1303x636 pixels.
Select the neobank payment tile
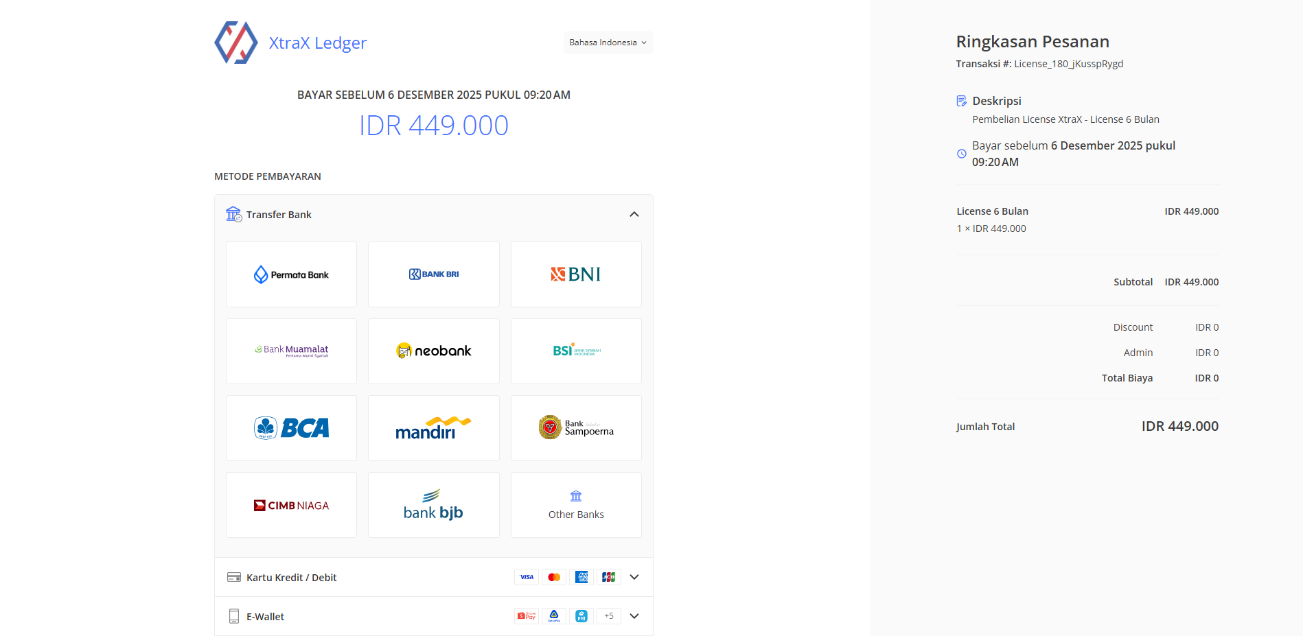point(434,351)
